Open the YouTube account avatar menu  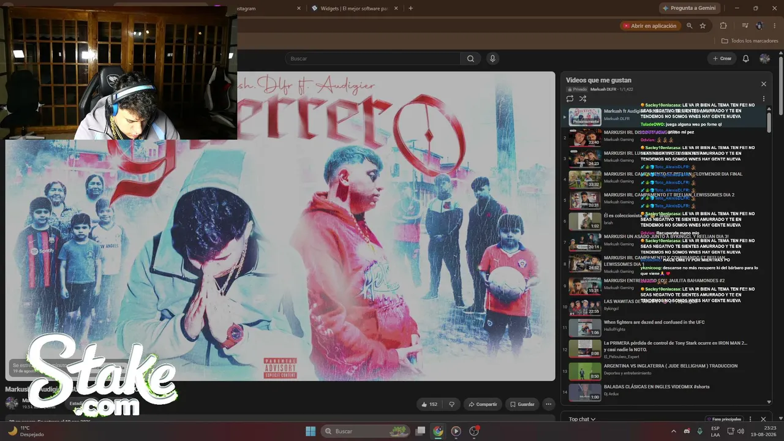pyautogui.click(x=764, y=59)
